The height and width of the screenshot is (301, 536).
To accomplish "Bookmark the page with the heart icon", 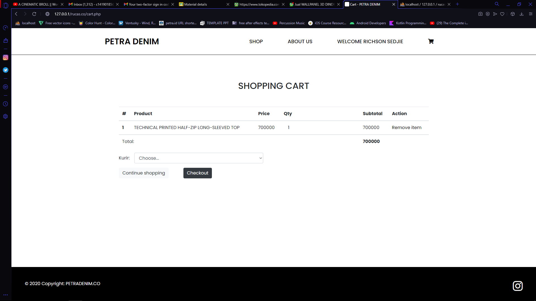I will (x=502, y=14).
